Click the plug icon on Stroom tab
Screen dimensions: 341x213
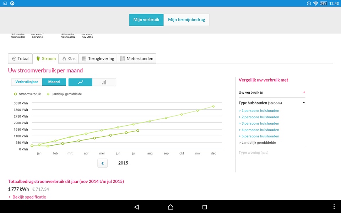coord(38,59)
